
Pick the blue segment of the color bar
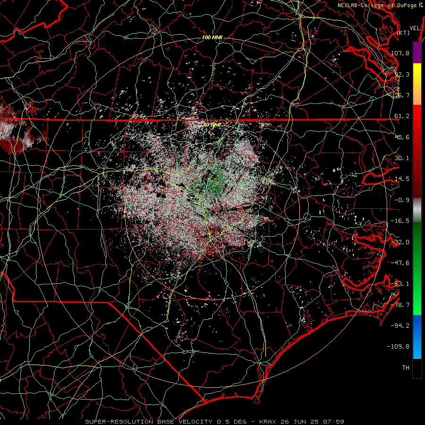click(417, 337)
